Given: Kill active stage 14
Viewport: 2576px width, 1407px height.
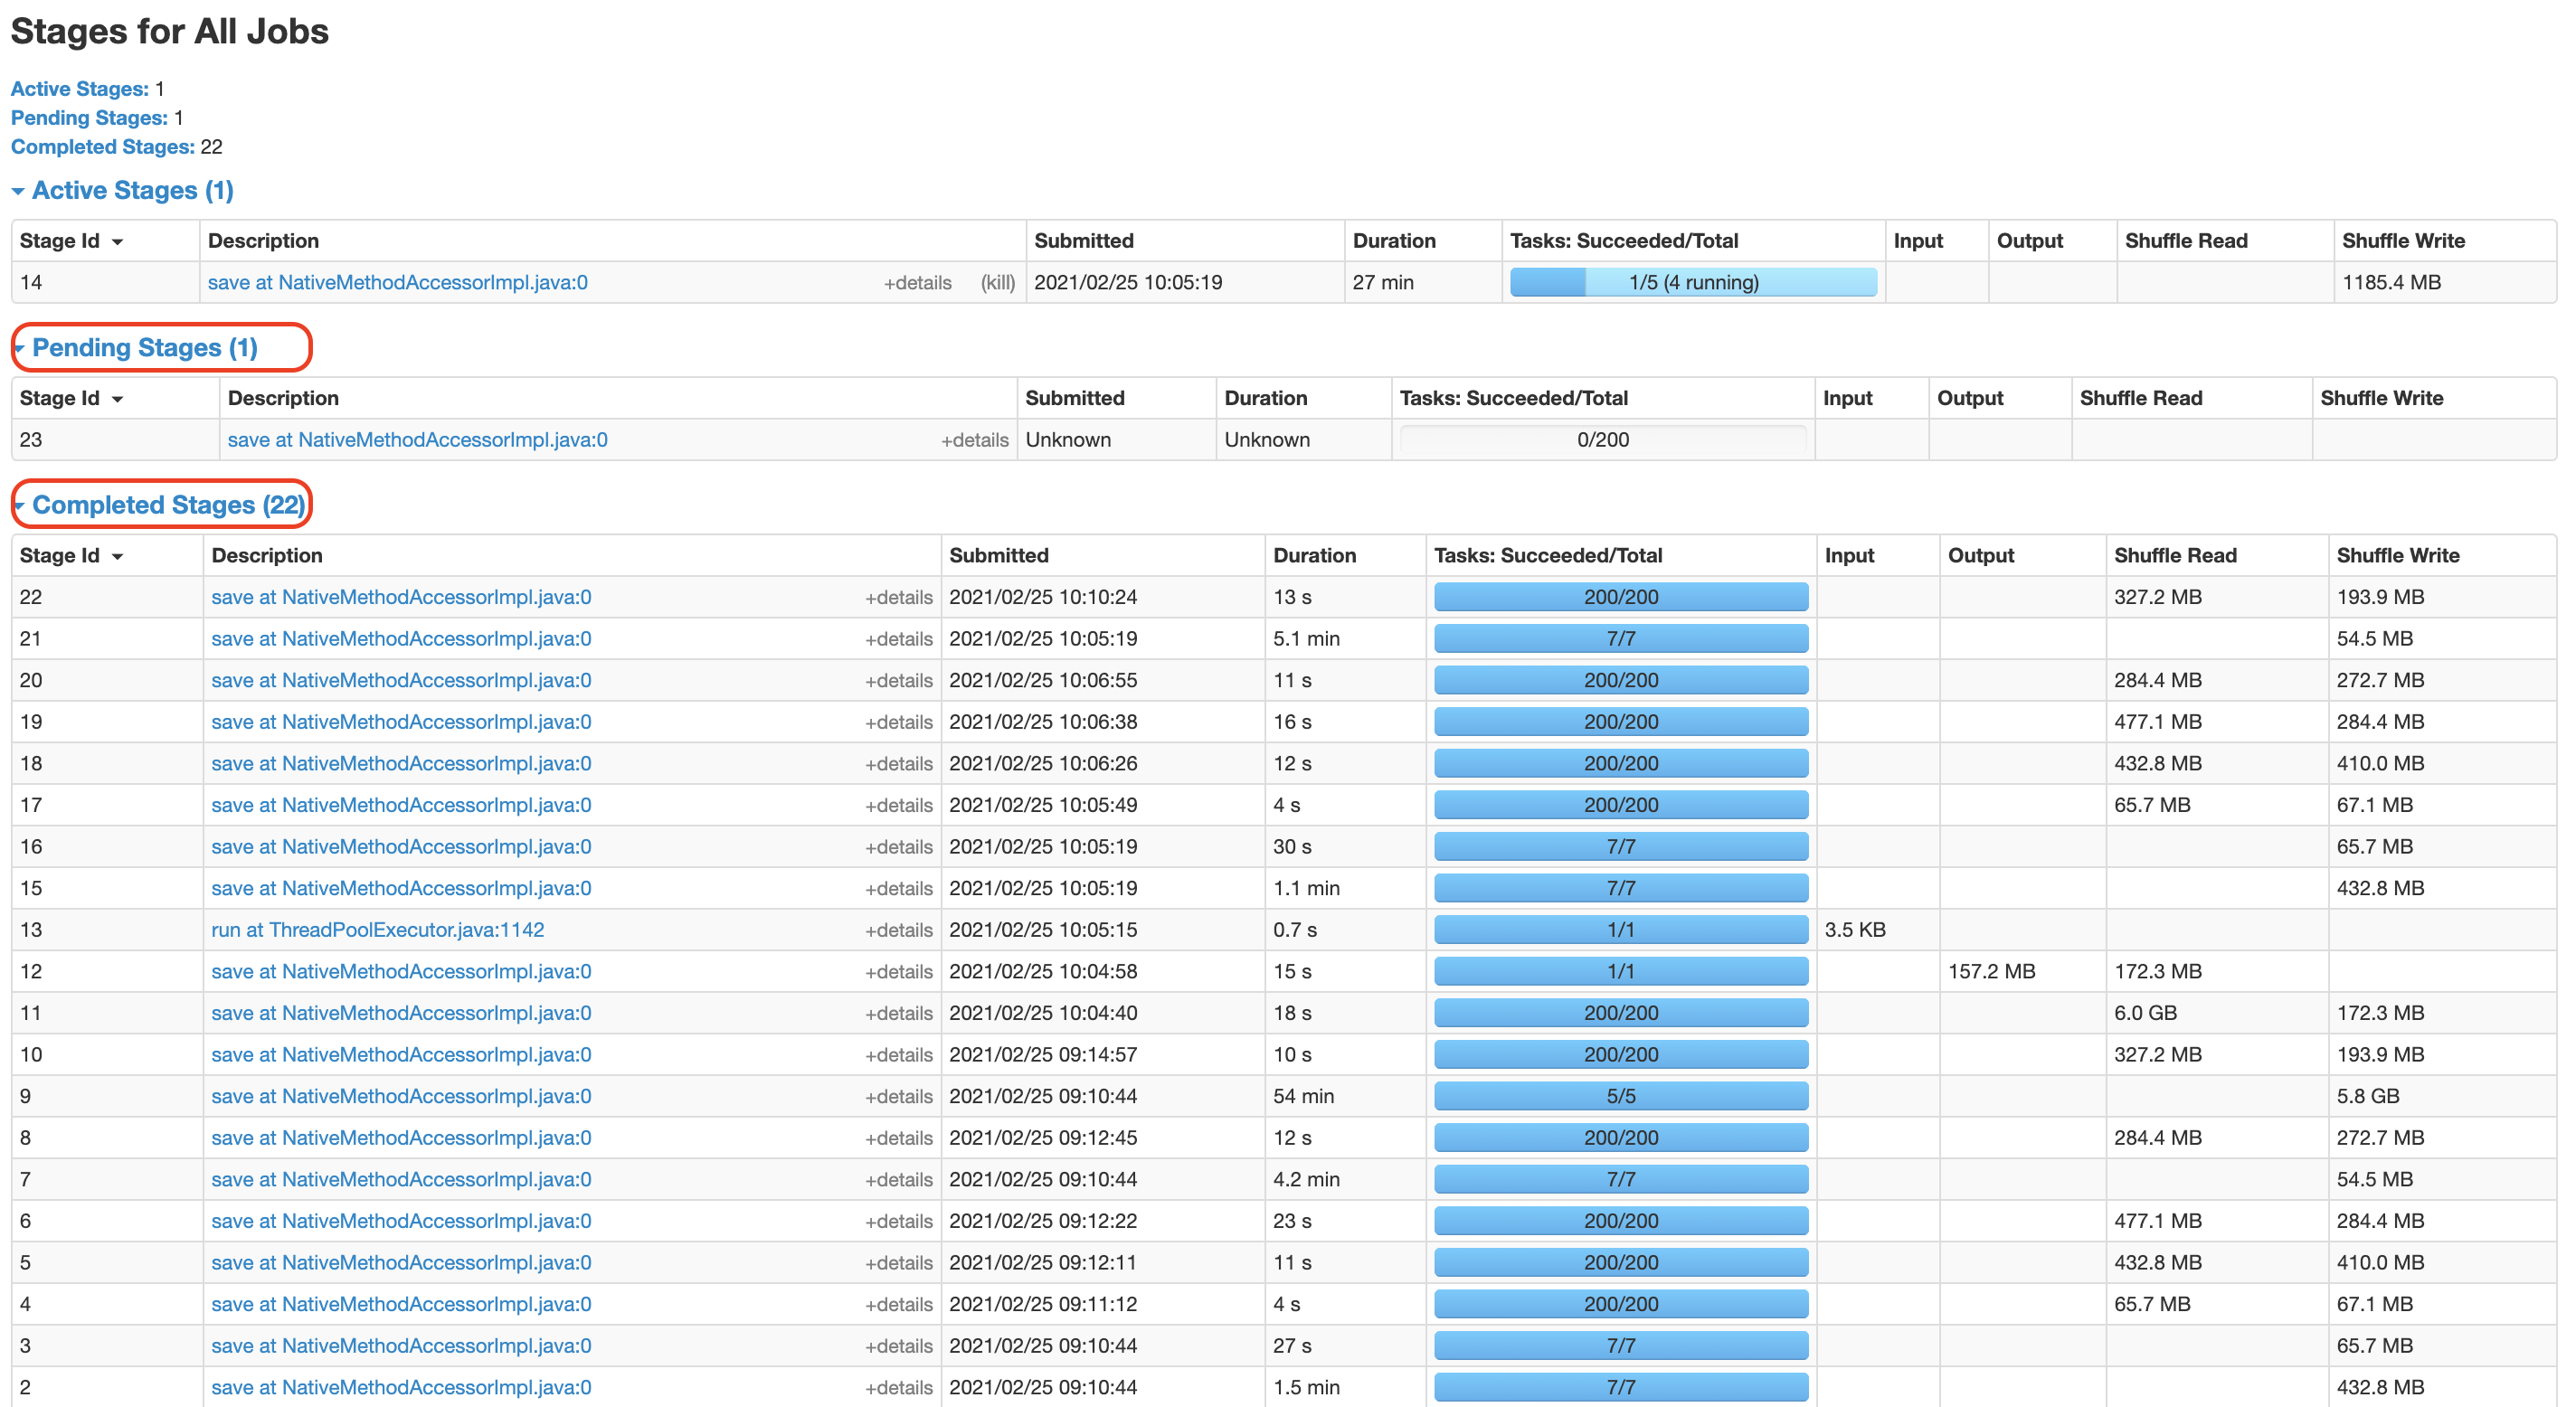Looking at the screenshot, I should tap(997, 282).
